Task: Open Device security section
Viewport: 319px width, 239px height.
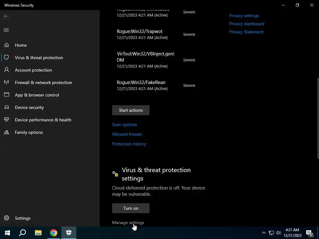Action: tap(29, 107)
